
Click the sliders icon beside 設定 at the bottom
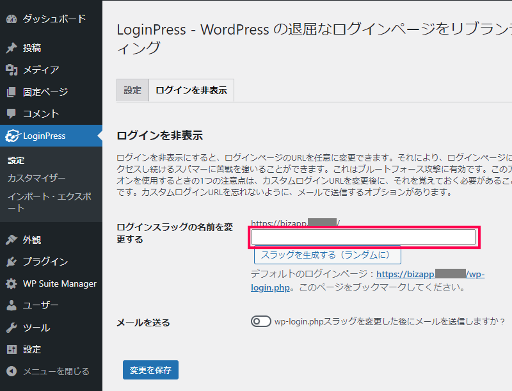[x=12, y=349]
